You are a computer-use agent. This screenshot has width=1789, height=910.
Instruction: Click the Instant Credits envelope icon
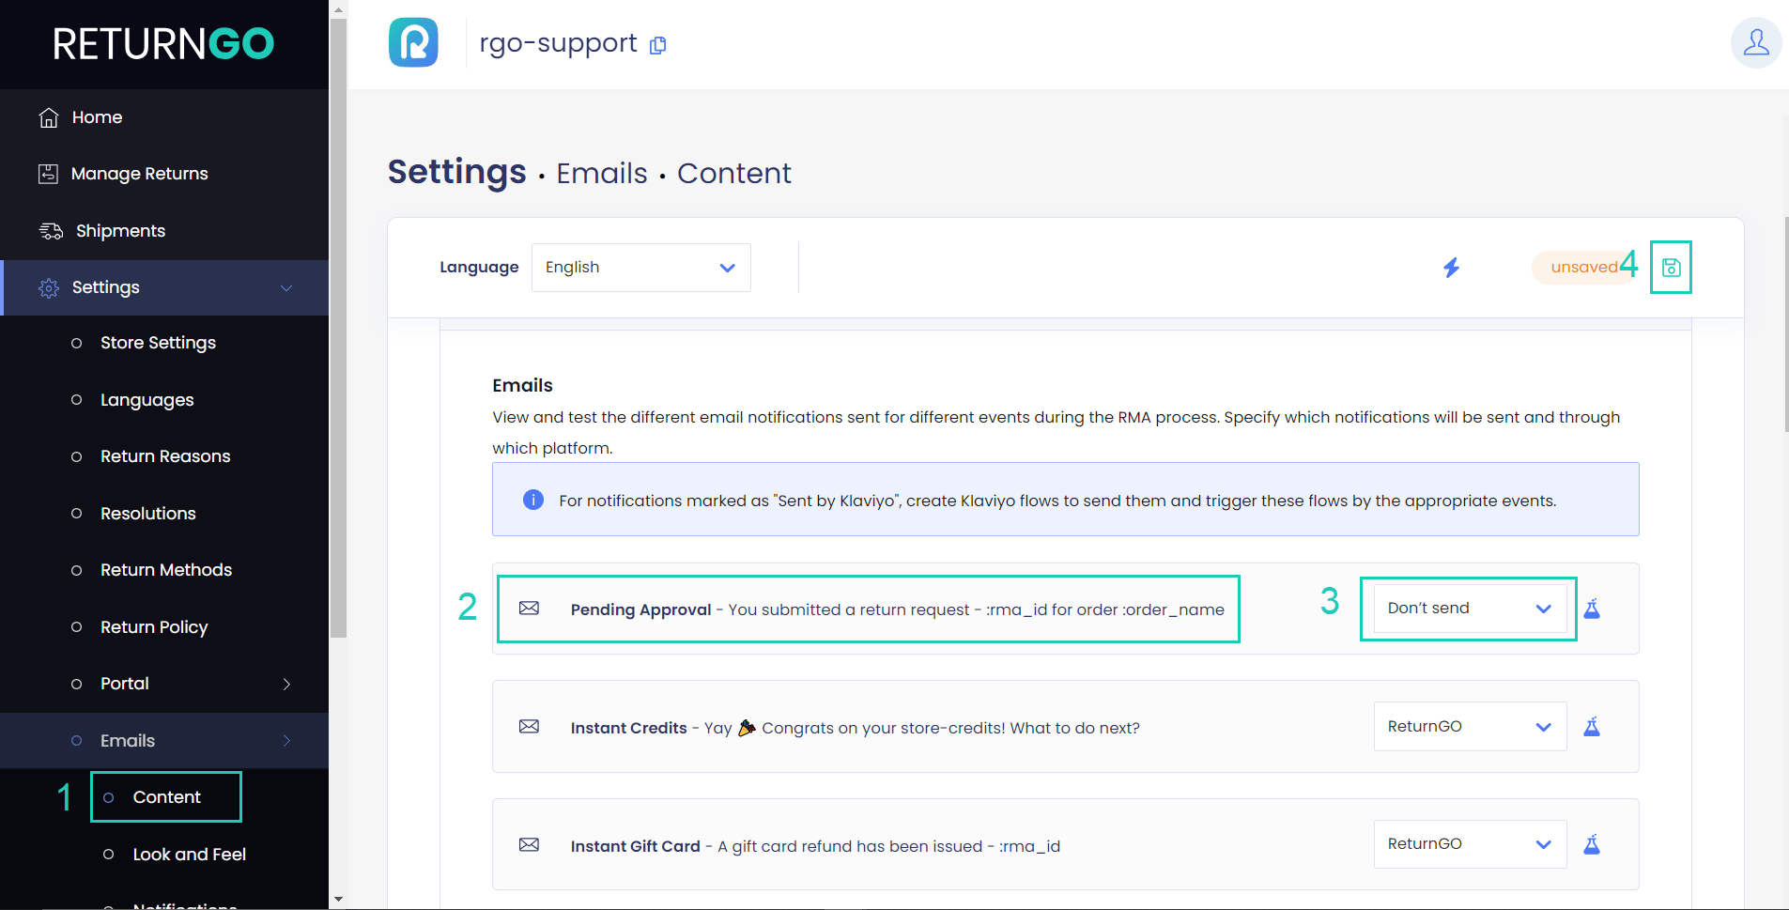(x=530, y=727)
